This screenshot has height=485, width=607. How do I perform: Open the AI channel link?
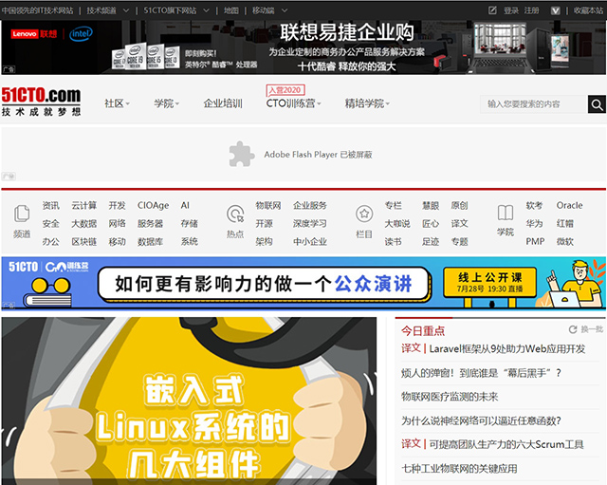pos(185,205)
